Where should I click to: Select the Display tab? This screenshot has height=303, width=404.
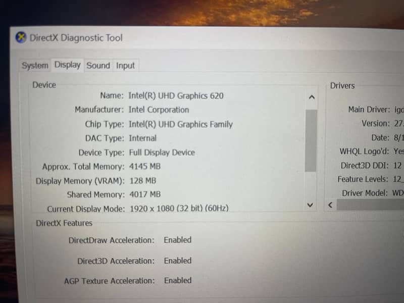coord(68,65)
